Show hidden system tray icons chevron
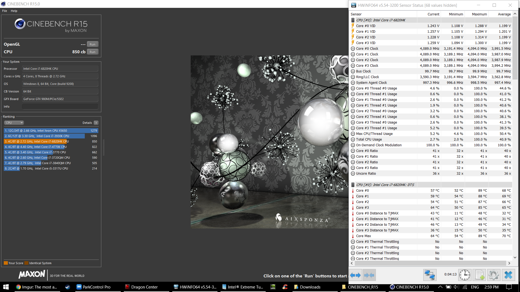Viewport: 520px width, 292px height. point(440,287)
